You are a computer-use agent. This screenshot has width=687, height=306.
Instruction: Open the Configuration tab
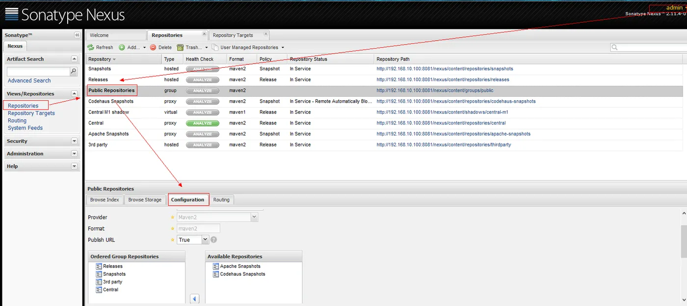[x=188, y=200]
